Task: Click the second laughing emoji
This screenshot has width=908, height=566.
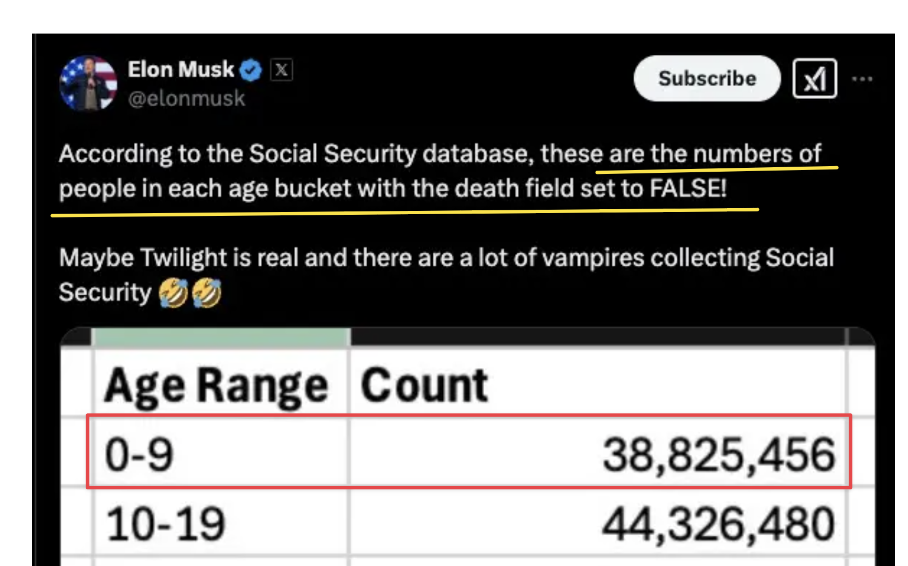Action: point(207,293)
